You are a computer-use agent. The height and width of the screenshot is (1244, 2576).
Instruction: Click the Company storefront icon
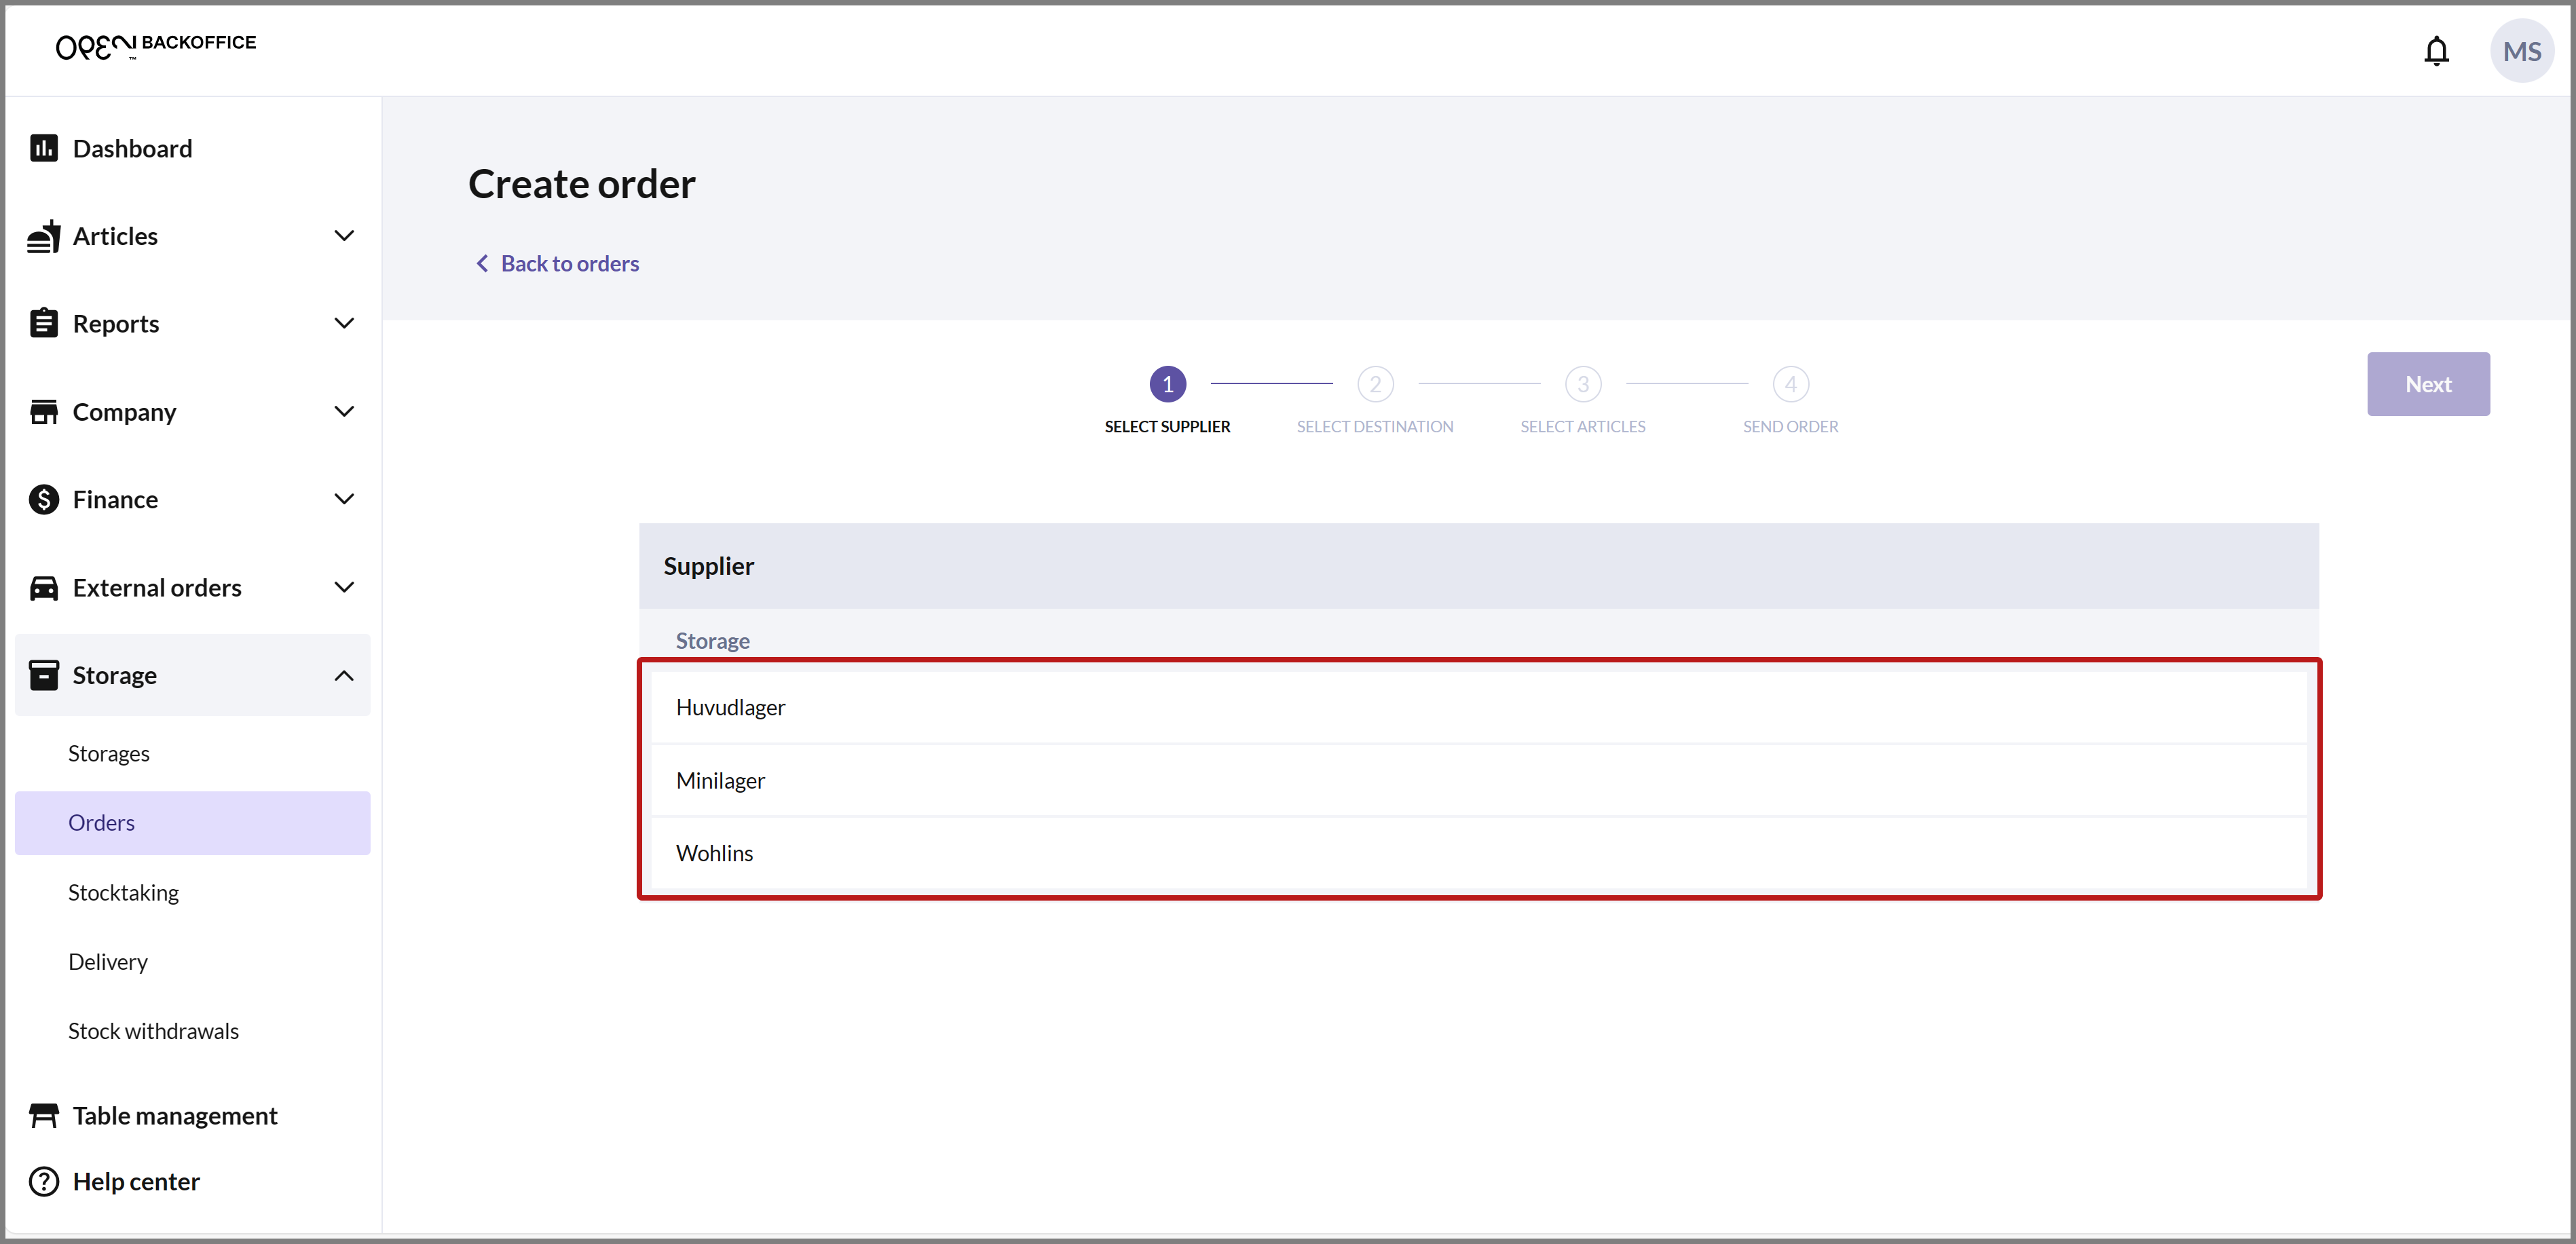[44, 412]
